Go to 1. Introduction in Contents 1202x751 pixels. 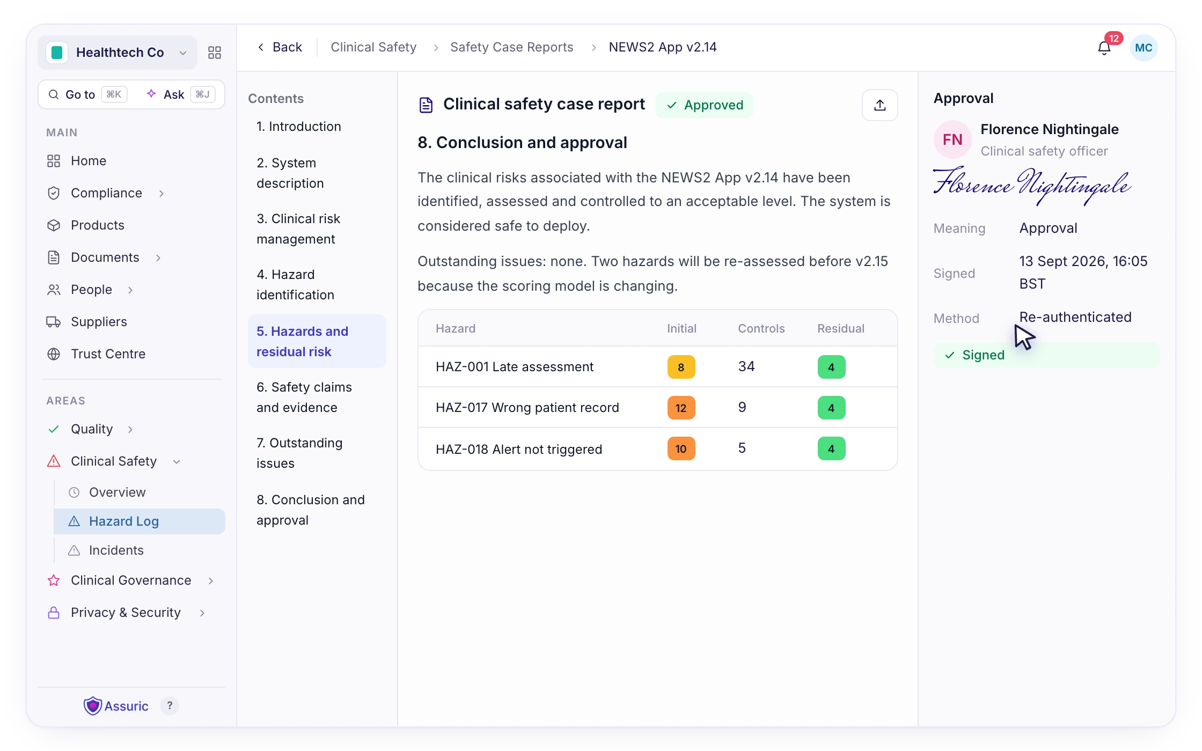click(x=299, y=127)
